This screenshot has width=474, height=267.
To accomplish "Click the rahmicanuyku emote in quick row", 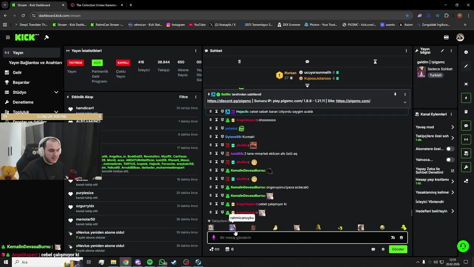I will point(232,228).
